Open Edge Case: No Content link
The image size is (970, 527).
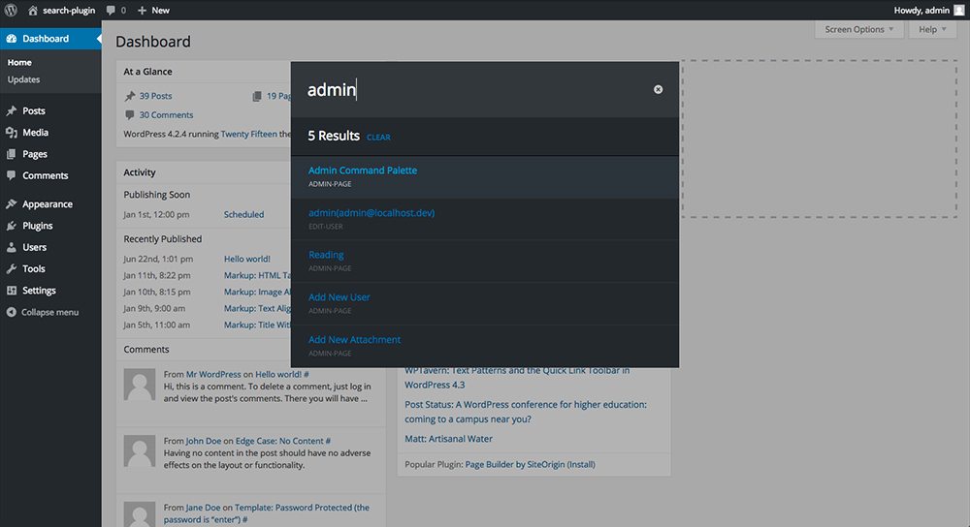point(279,441)
